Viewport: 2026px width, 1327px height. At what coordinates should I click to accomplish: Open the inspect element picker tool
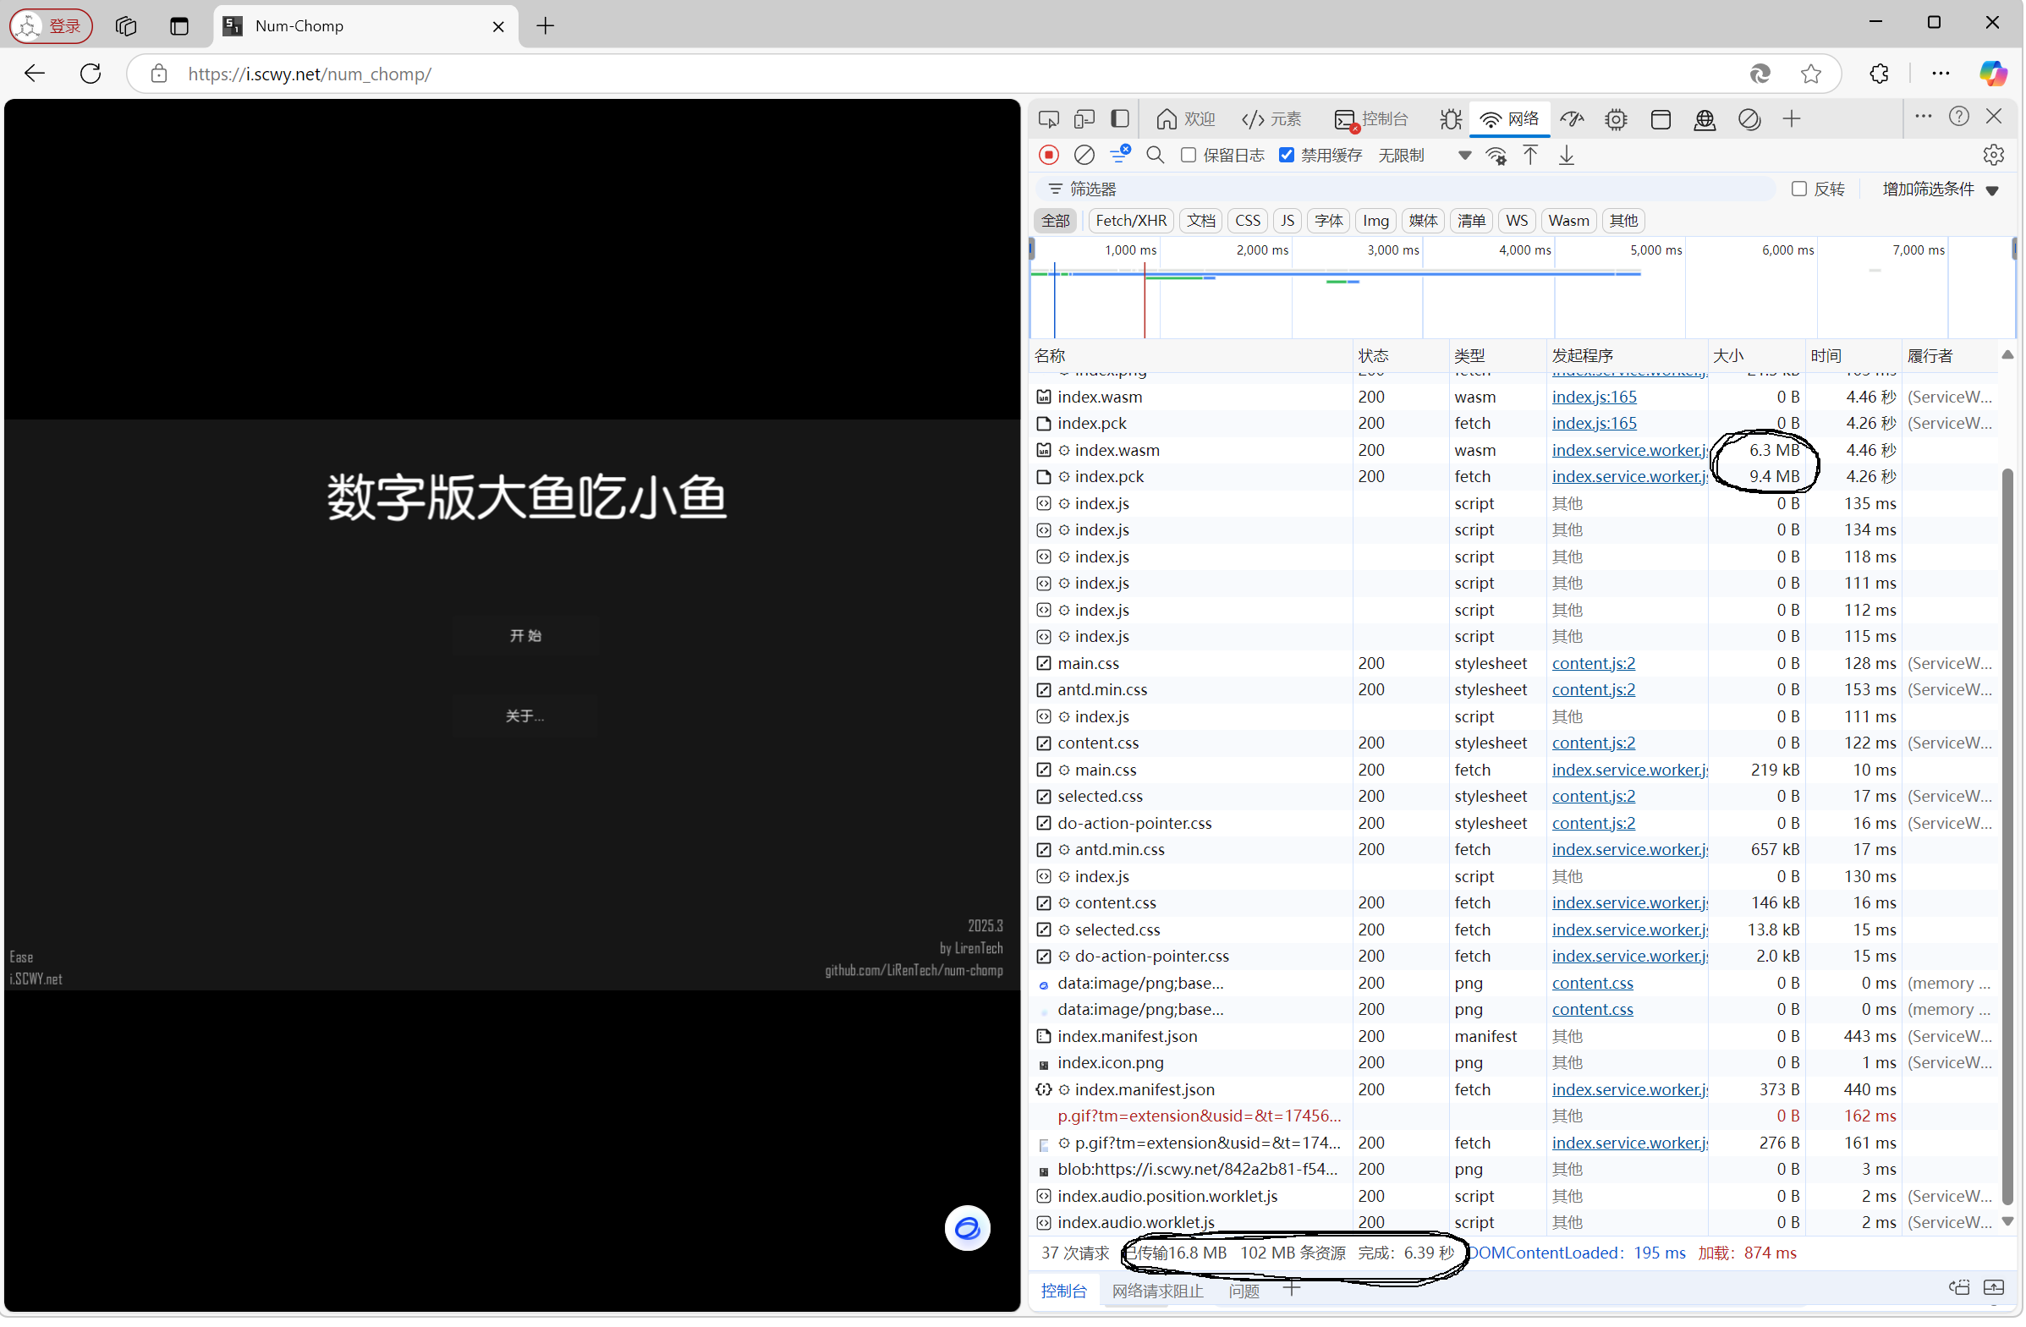[x=1050, y=119]
